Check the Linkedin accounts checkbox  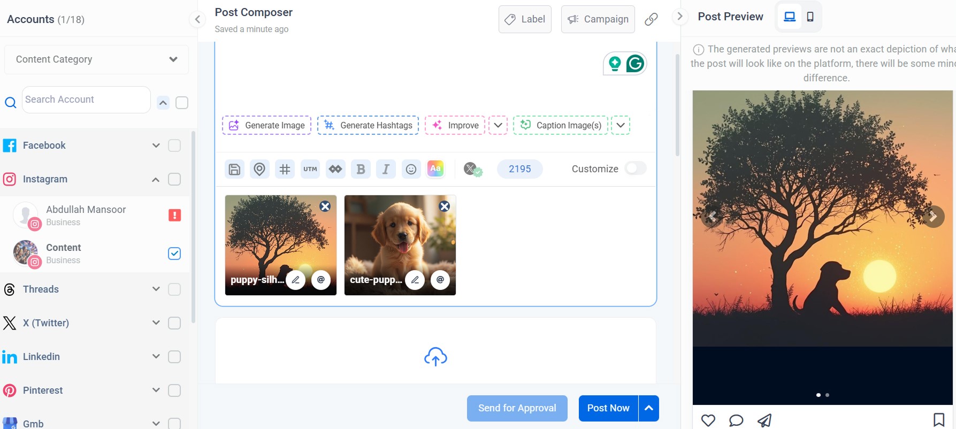[174, 357]
